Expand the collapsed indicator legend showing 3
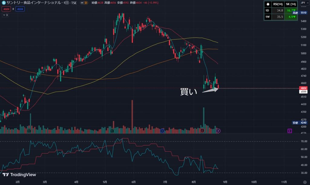This screenshot has width=310, height=185. pos(5,15)
